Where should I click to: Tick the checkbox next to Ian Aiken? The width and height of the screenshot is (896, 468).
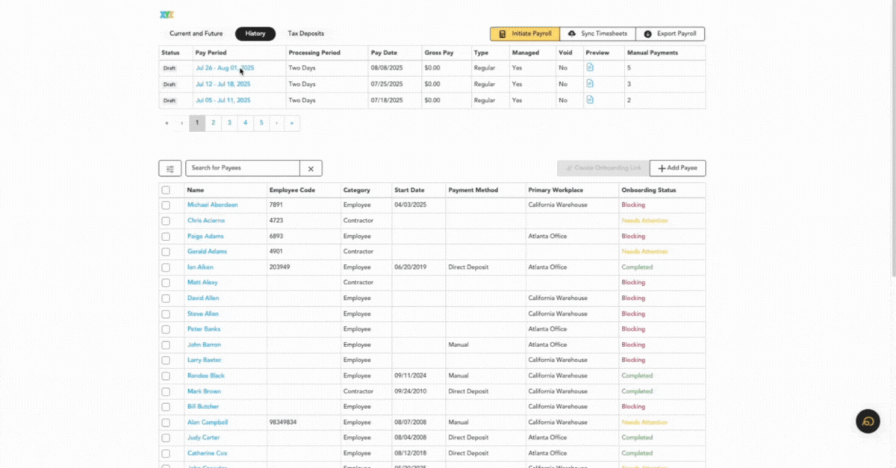tap(166, 267)
